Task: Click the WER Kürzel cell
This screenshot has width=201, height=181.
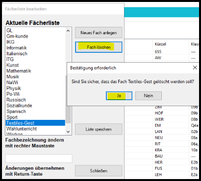Action: click(x=171, y=119)
